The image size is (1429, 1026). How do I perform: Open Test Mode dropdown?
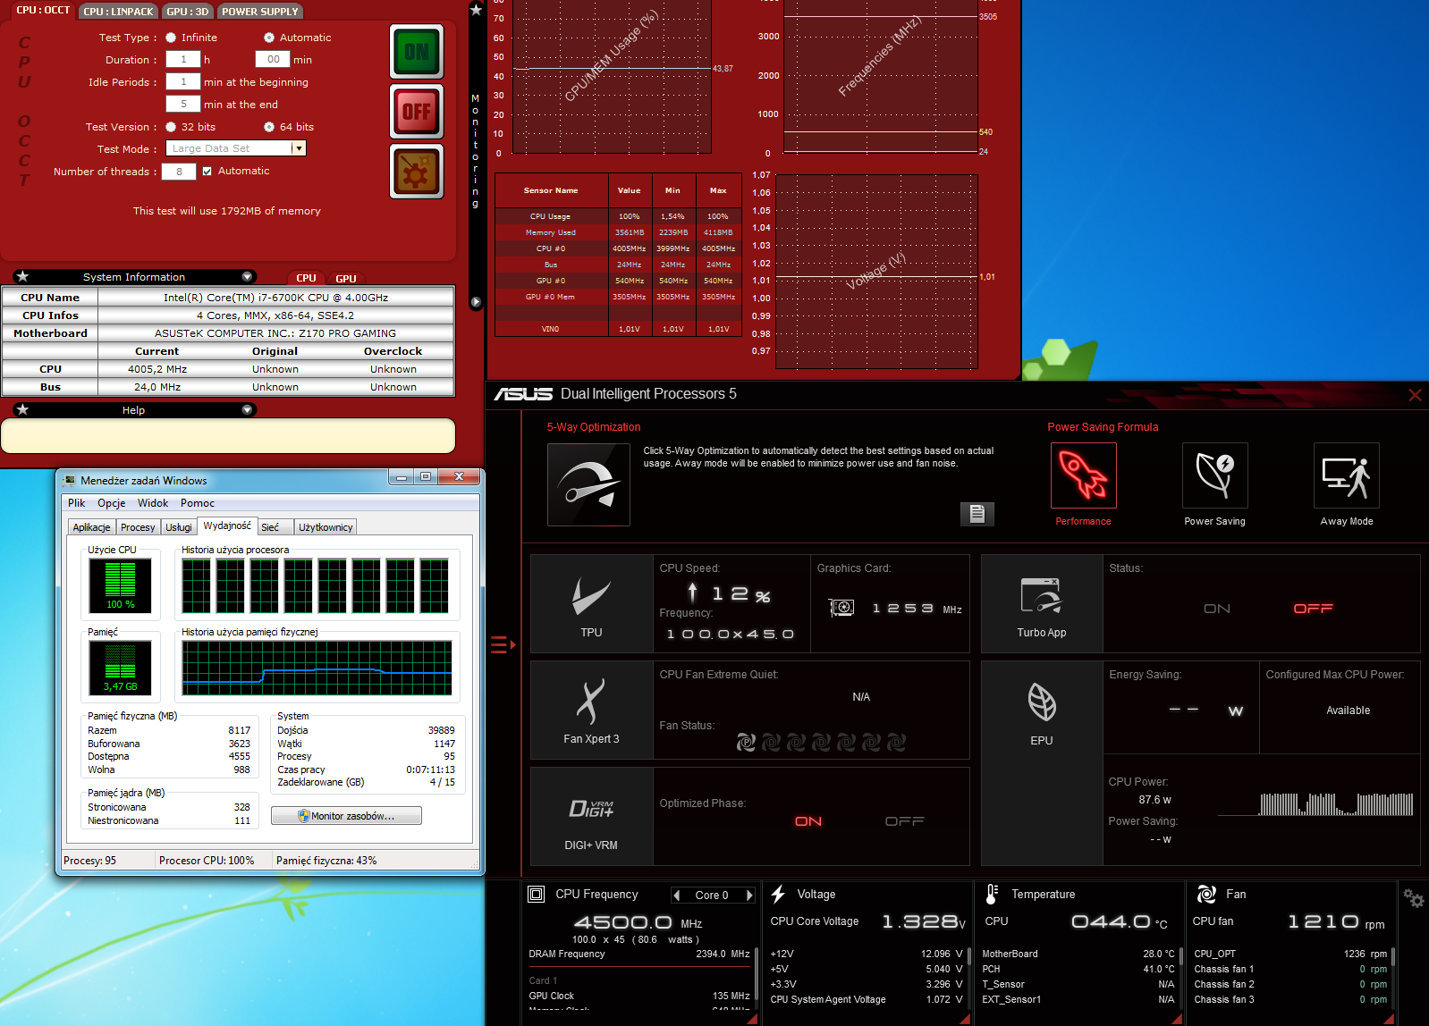tap(300, 148)
